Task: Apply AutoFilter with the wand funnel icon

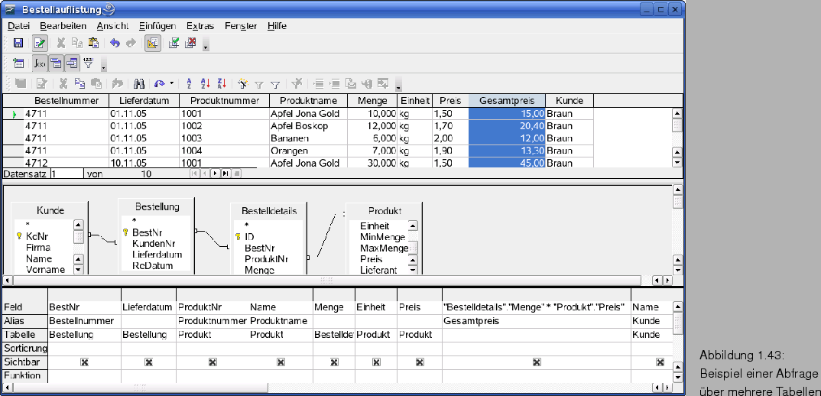Action: (x=242, y=83)
